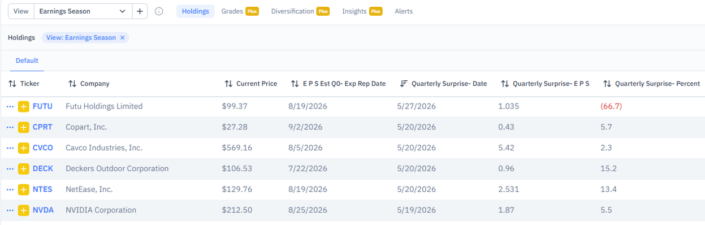Expand the Earnings Season view dropdown
The height and width of the screenshot is (225, 705).
tap(83, 11)
